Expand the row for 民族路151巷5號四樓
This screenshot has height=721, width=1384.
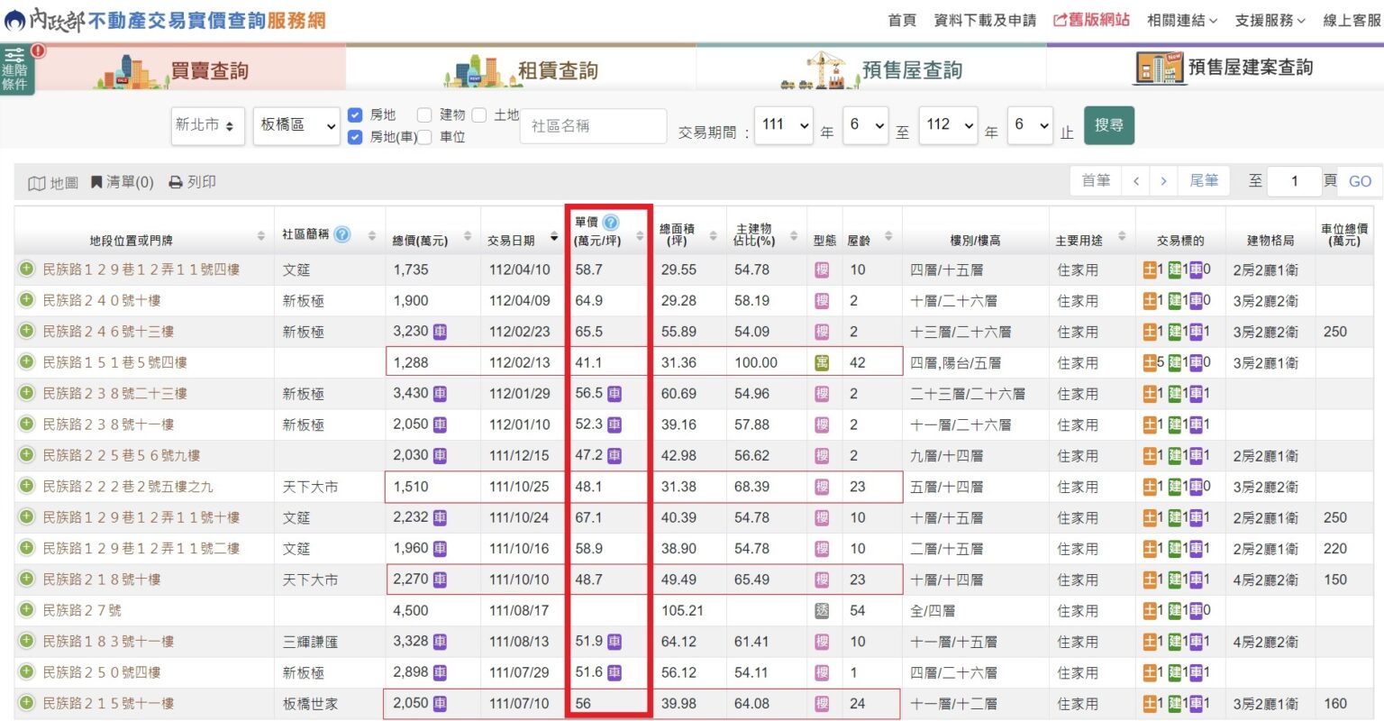[26, 361]
